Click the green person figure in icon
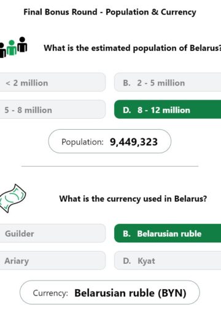The height and width of the screenshot is (310, 221). pyautogui.click(x=12, y=48)
